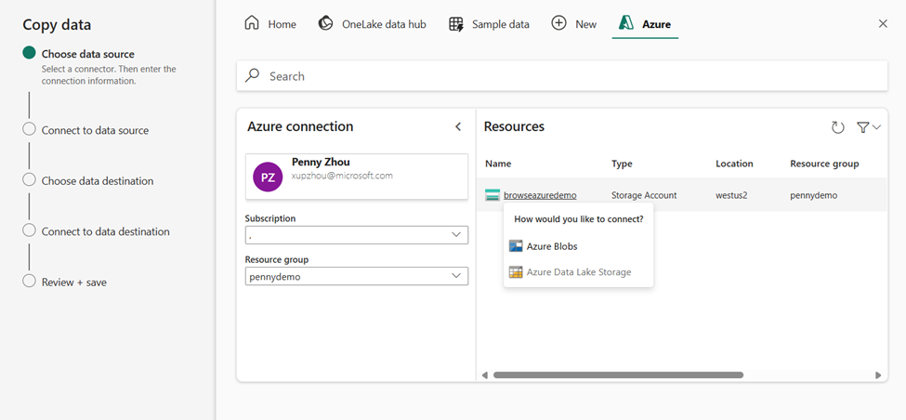The height and width of the screenshot is (420, 906).
Task: Click the scrollbar right arrow
Action: tap(878, 375)
